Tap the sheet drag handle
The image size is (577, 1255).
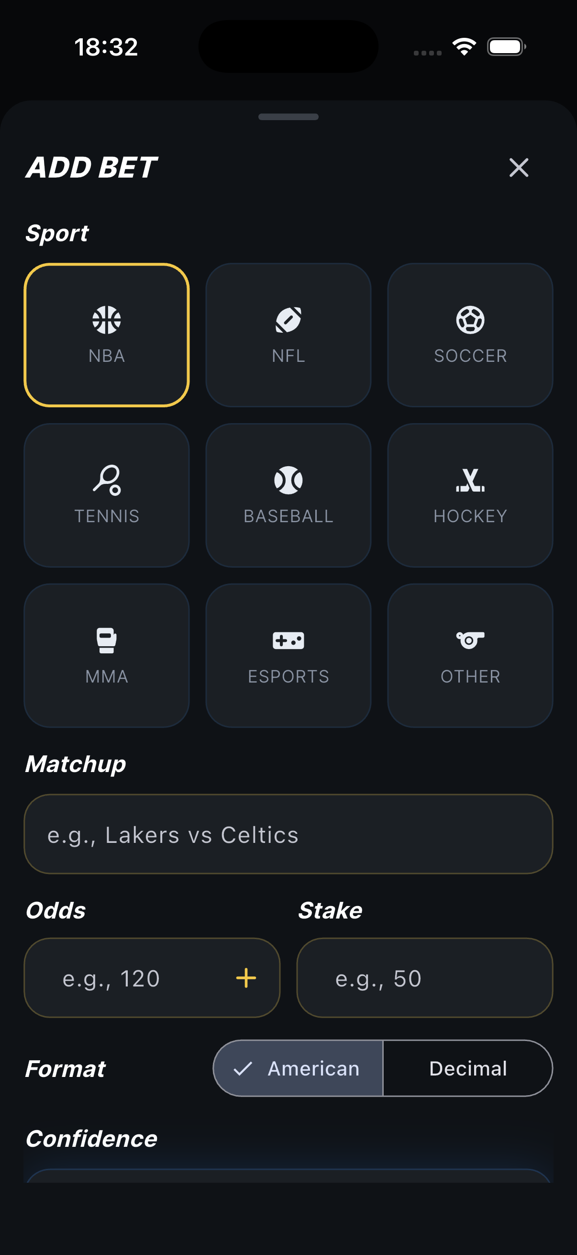(288, 117)
